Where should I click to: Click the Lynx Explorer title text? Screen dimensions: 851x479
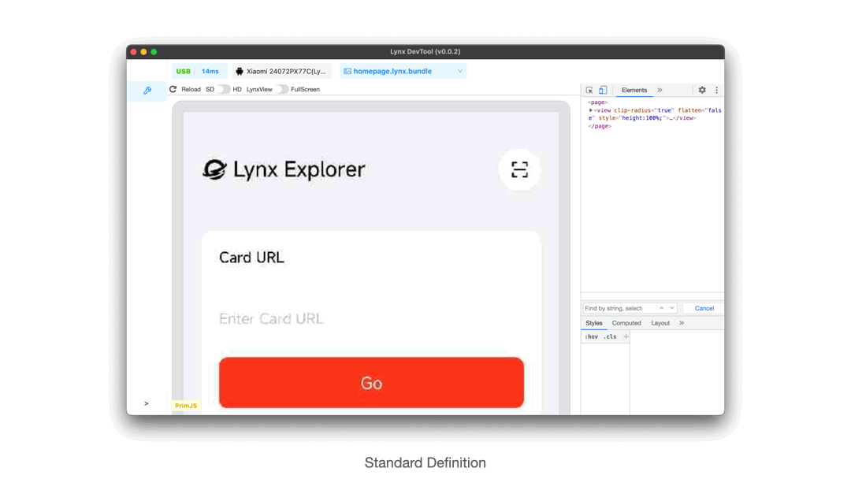coord(299,169)
